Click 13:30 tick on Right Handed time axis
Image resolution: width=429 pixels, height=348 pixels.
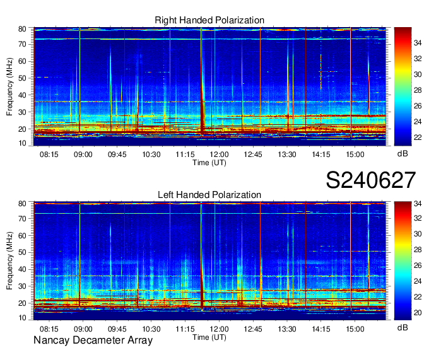pos(287,154)
